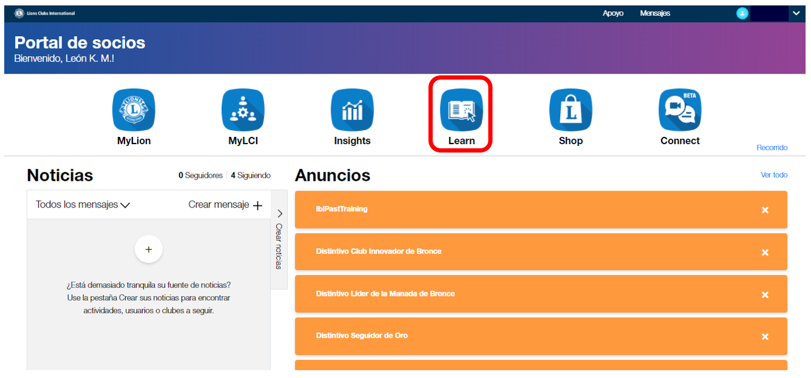Open the Learn book icon

pos(461,110)
